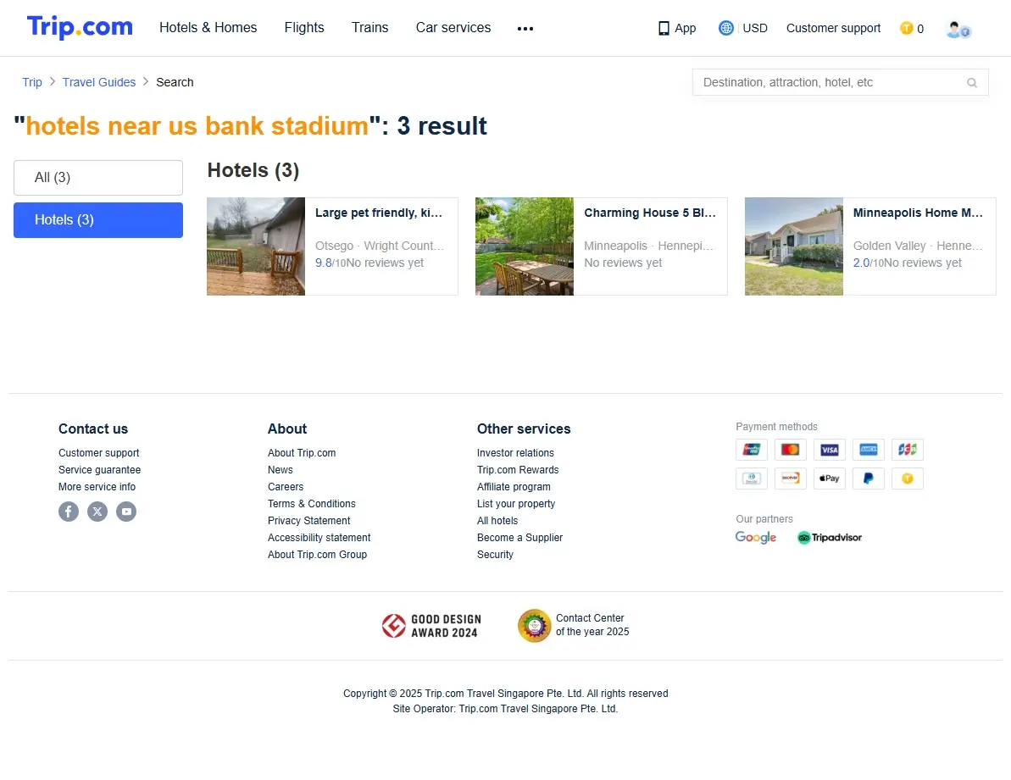The image size is (1011, 780).
Task: Click the Good Design Award 2024 badge
Action: pyautogui.click(x=431, y=625)
